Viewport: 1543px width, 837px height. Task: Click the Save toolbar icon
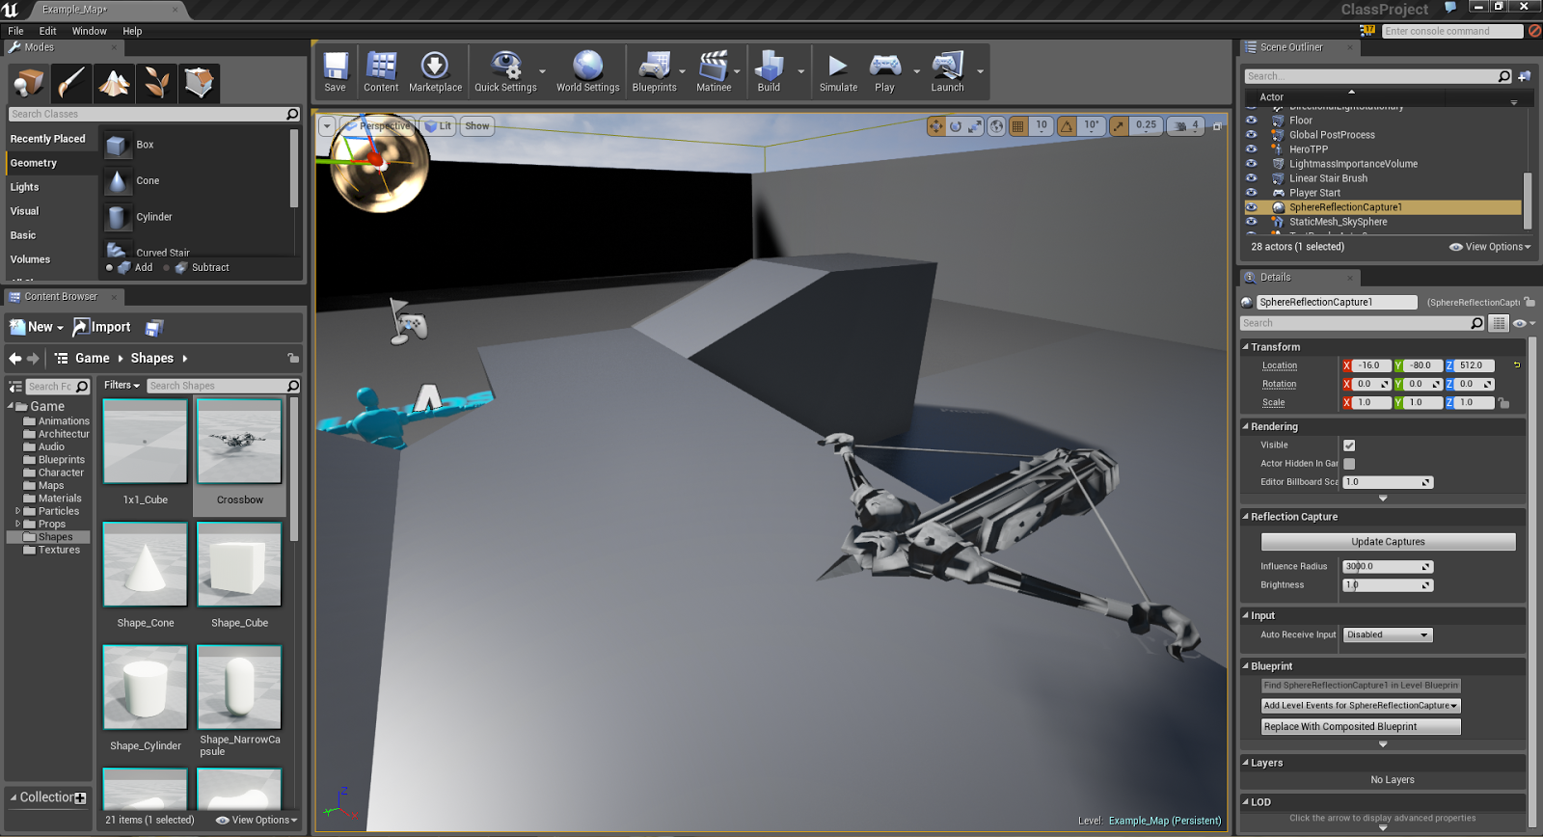335,71
